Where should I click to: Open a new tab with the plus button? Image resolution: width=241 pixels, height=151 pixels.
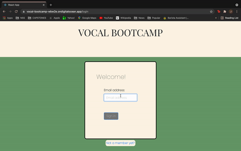[x=51, y=5]
